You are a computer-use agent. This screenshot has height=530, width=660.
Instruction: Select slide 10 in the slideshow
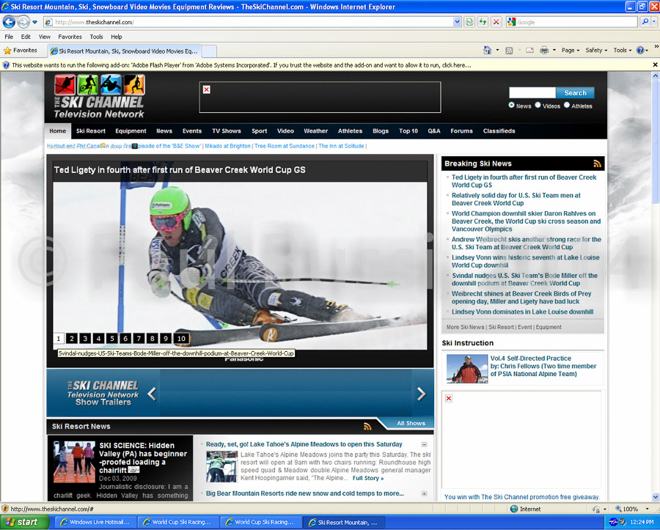click(x=181, y=338)
